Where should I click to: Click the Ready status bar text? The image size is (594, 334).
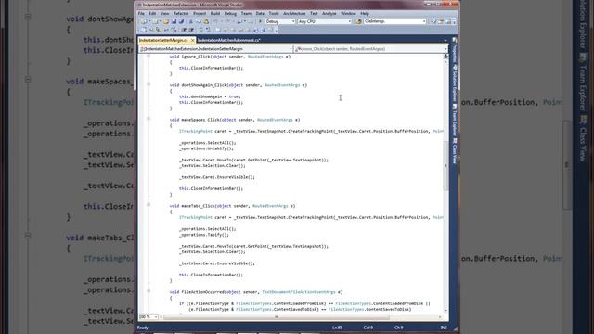pos(143,328)
